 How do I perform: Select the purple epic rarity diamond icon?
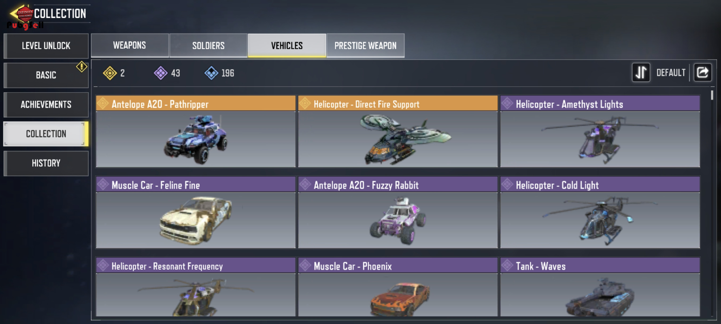(161, 73)
